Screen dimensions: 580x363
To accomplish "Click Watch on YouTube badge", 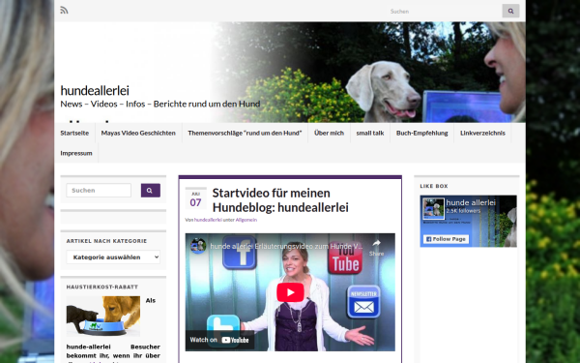I will point(219,340).
